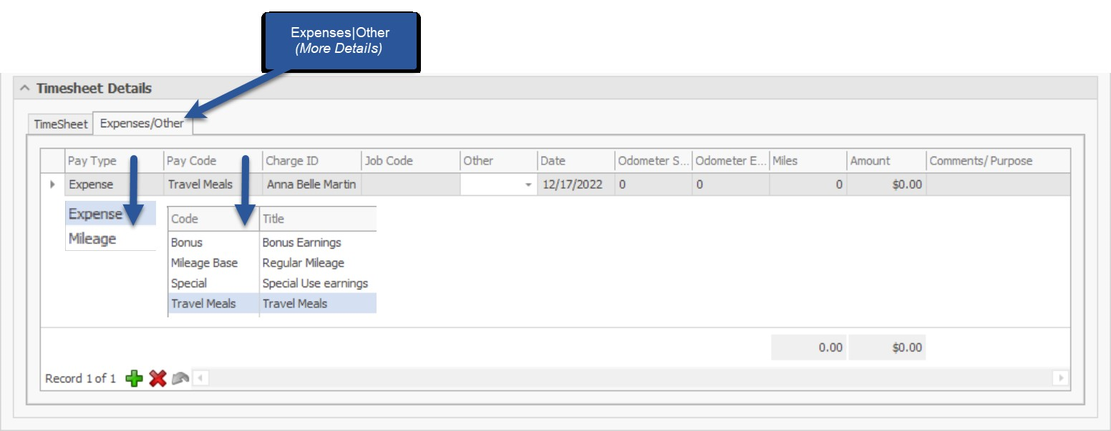Click the horizontal scrollbar right arrow
The image size is (1111, 431).
click(1060, 378)
